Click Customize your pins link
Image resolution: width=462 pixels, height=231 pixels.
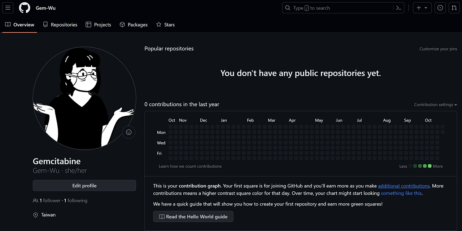(x=438, y=49)
